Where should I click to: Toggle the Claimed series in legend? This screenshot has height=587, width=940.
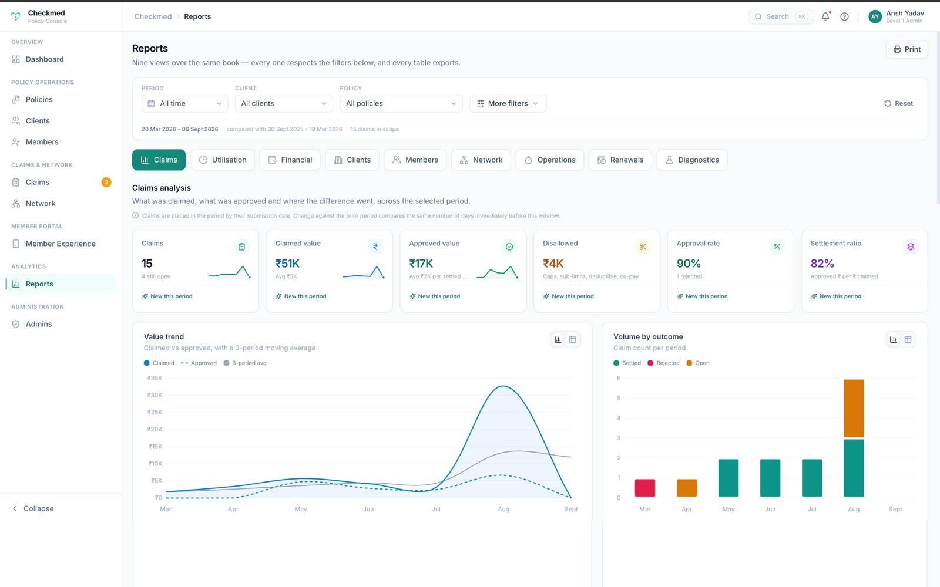click(159, 363)
